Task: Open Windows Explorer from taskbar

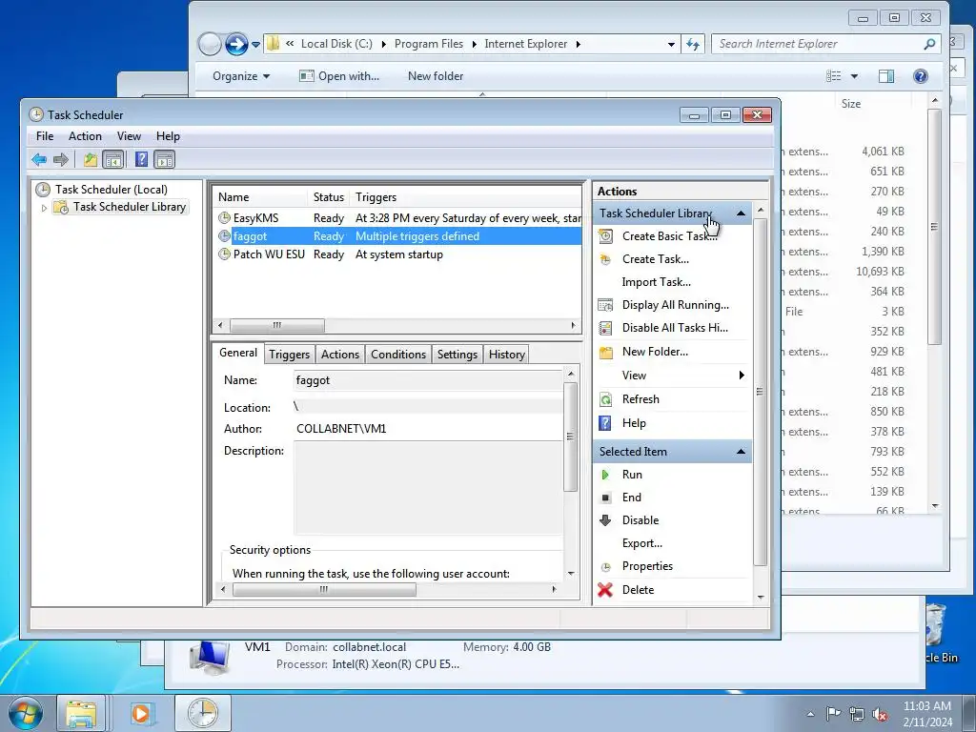Action: pyautogui.click(x=81, y=713)
